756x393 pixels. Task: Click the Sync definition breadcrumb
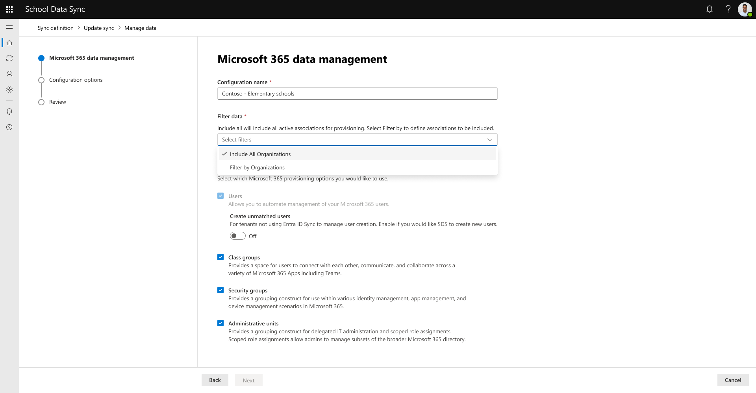tap(56, 28)
